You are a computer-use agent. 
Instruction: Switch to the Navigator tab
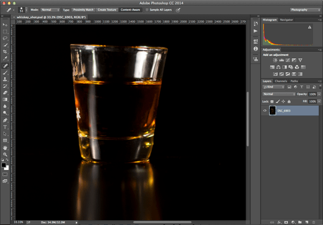click(x=286, y=19)
